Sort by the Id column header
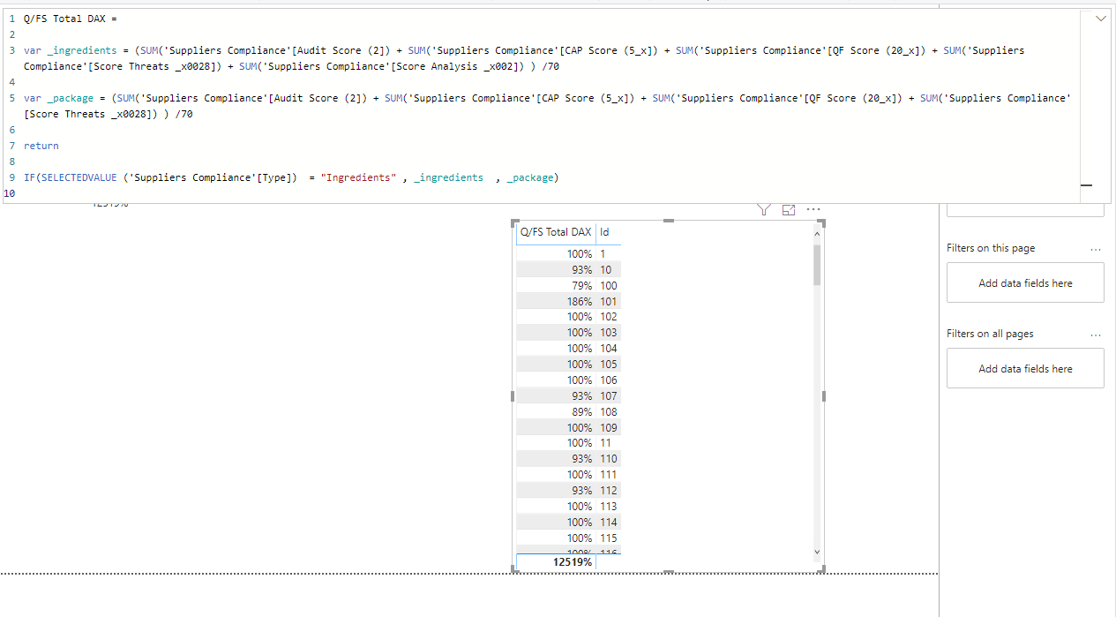 pos(605,232)
